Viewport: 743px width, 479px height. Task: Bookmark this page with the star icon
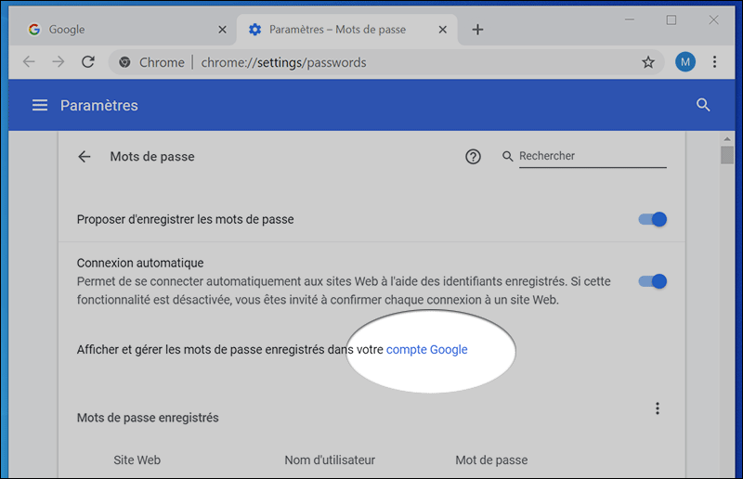[648, 62]
